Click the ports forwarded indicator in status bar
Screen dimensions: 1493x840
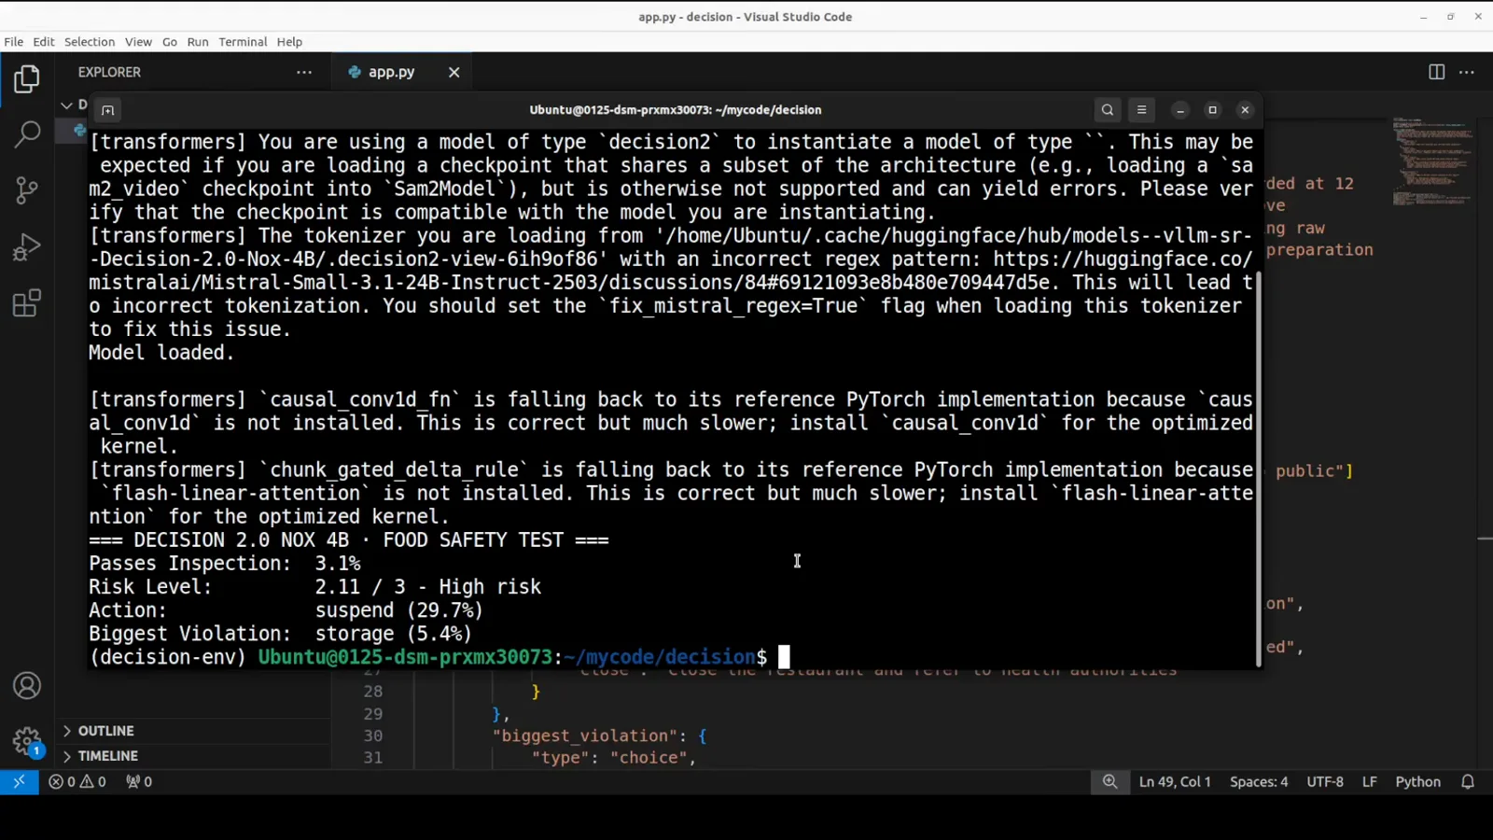(139, 782)
